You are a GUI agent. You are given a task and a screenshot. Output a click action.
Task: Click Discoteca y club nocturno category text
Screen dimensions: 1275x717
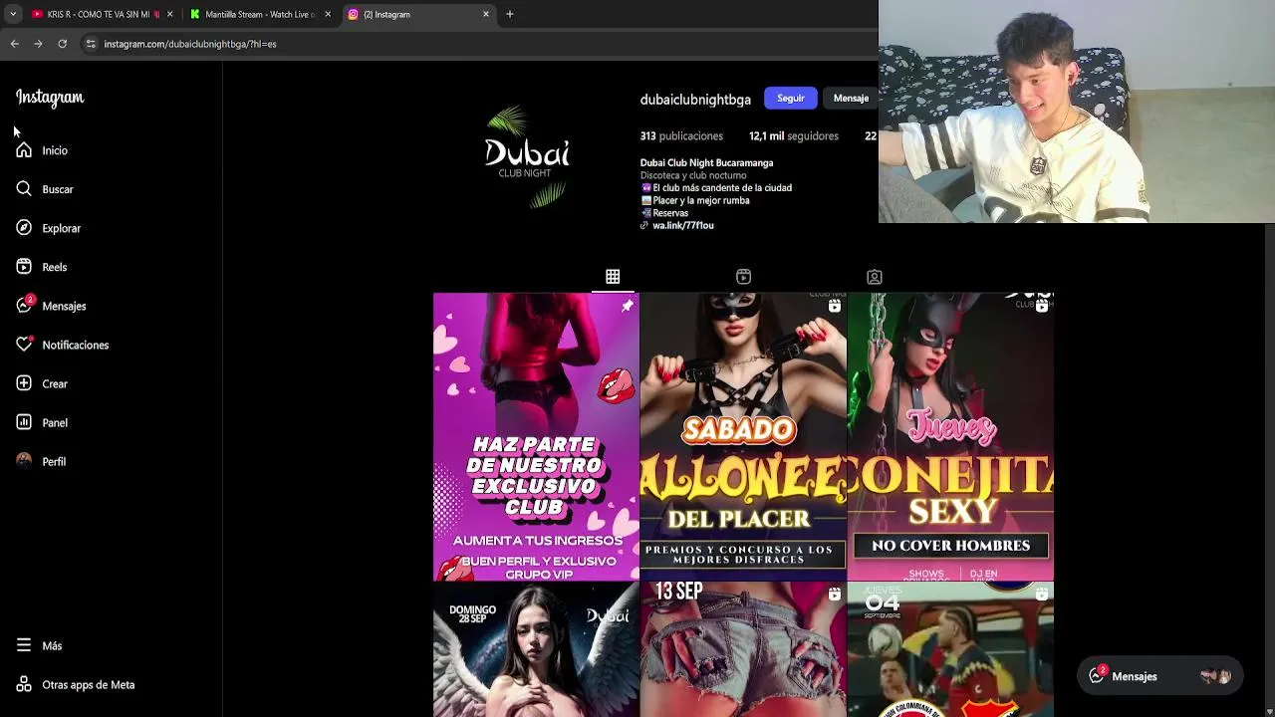coord(693,176)
